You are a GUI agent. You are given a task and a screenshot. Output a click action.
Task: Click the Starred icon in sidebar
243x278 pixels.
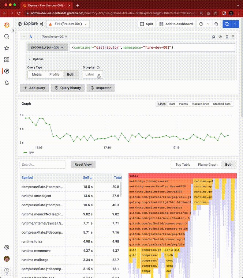tap(7, 48)
